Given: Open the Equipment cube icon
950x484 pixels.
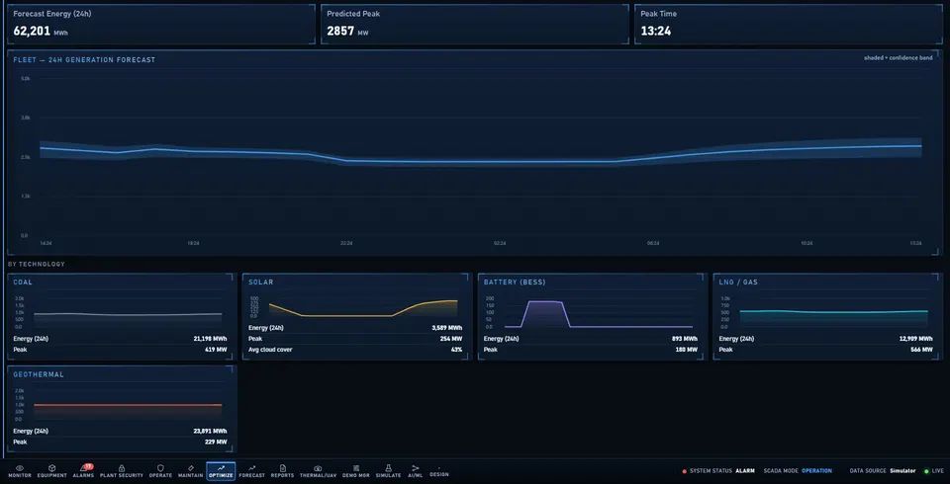Looking at the screenshot, I should click(52, 468).
